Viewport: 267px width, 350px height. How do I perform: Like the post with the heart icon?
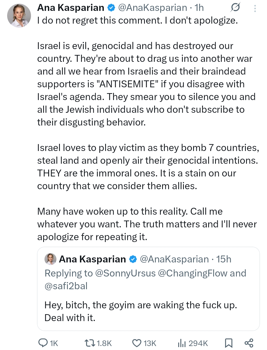(x=137, y=343)
